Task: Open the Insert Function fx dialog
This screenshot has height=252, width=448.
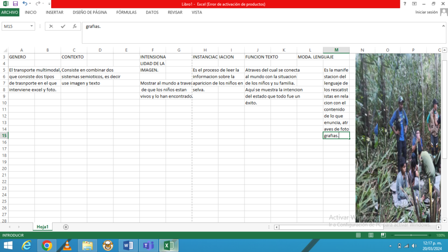Action: pyautogui.click(x=75, y=26)
